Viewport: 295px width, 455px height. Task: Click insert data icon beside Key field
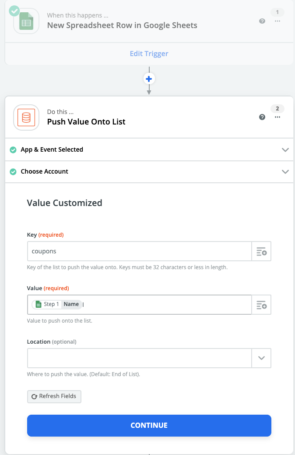coord(261,252)
